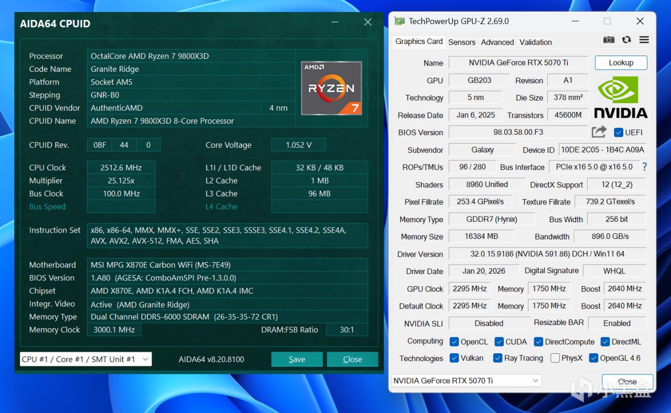Screen dimensions: 671x413
Task: Click the GDDR7 (Hynix) memory type field
Action: pyautogui.click(x=492, y=219)
